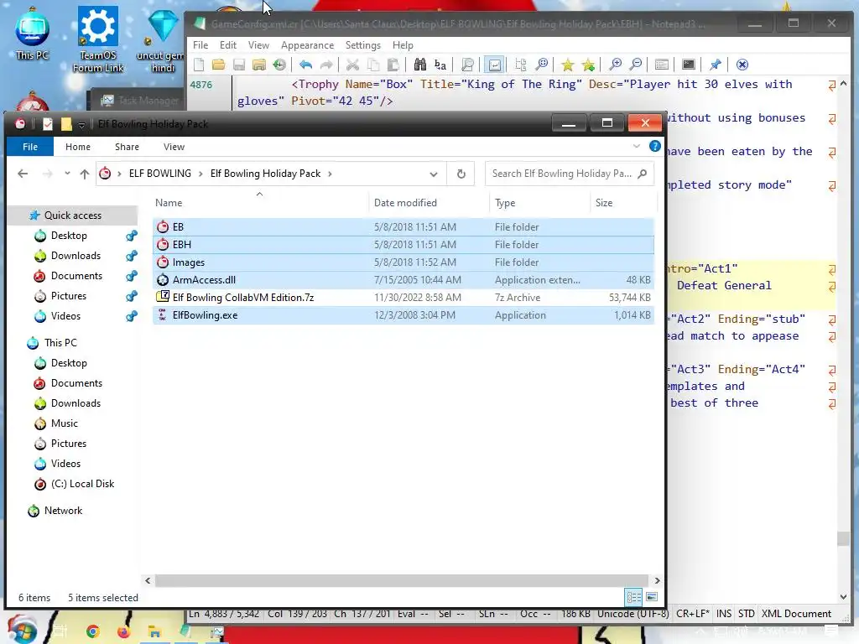This screenshot has width=859, height=644.
Task: Open Chrome from the taskbar
Action: pyautogui.click(x=92, y=631)
